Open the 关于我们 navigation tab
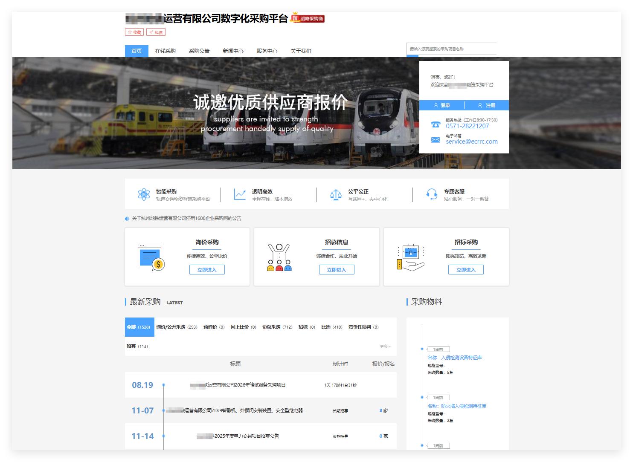The image size is (633, 462). [301, 51]
